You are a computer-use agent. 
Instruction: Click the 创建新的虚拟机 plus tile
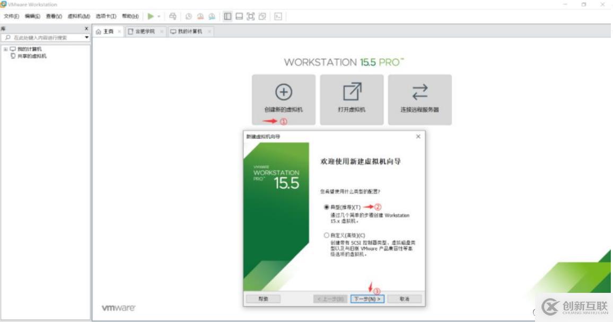coord(284,100)
